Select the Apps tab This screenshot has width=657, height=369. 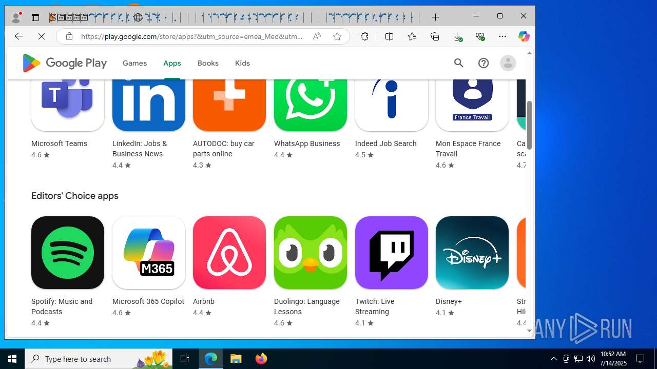(172, 63)
